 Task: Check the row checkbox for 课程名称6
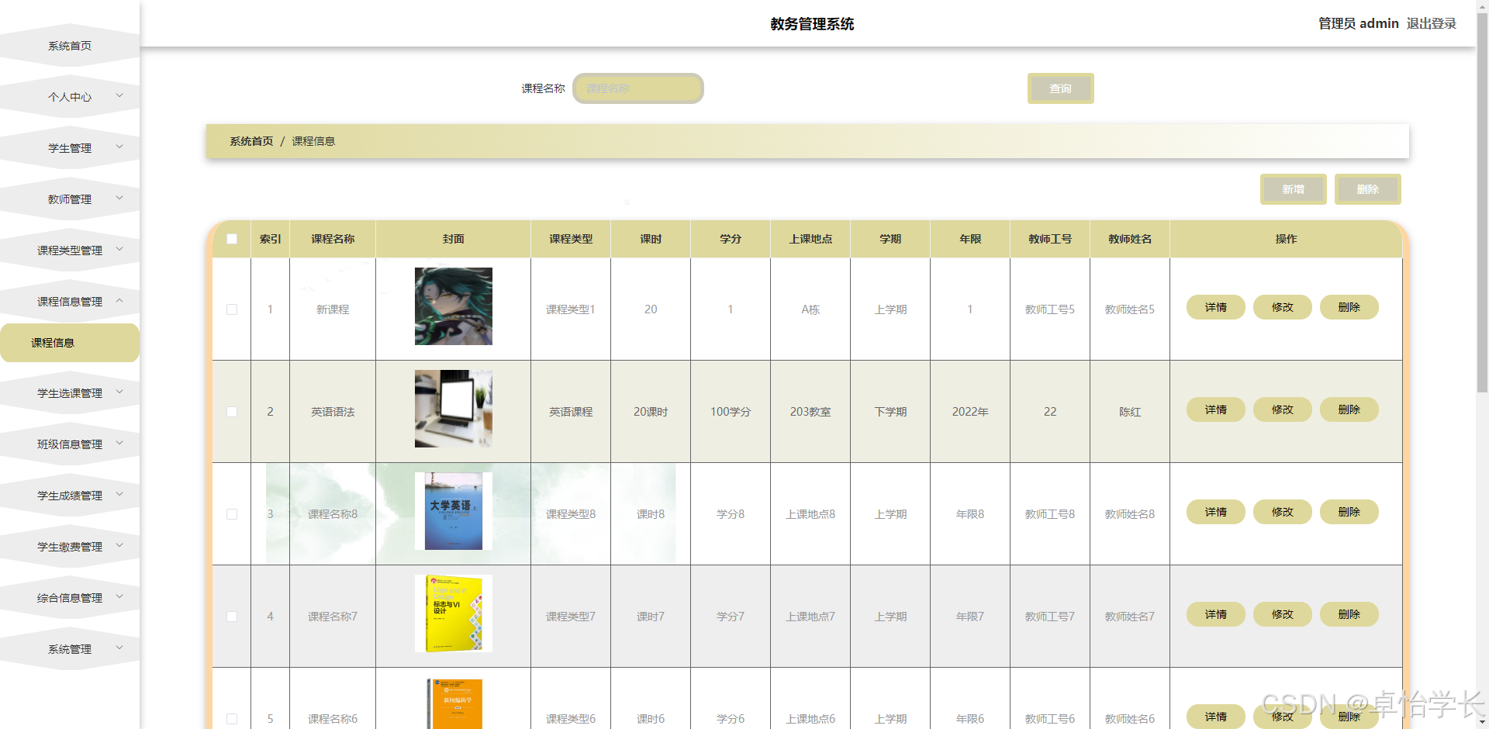click(x=232, y=719)
